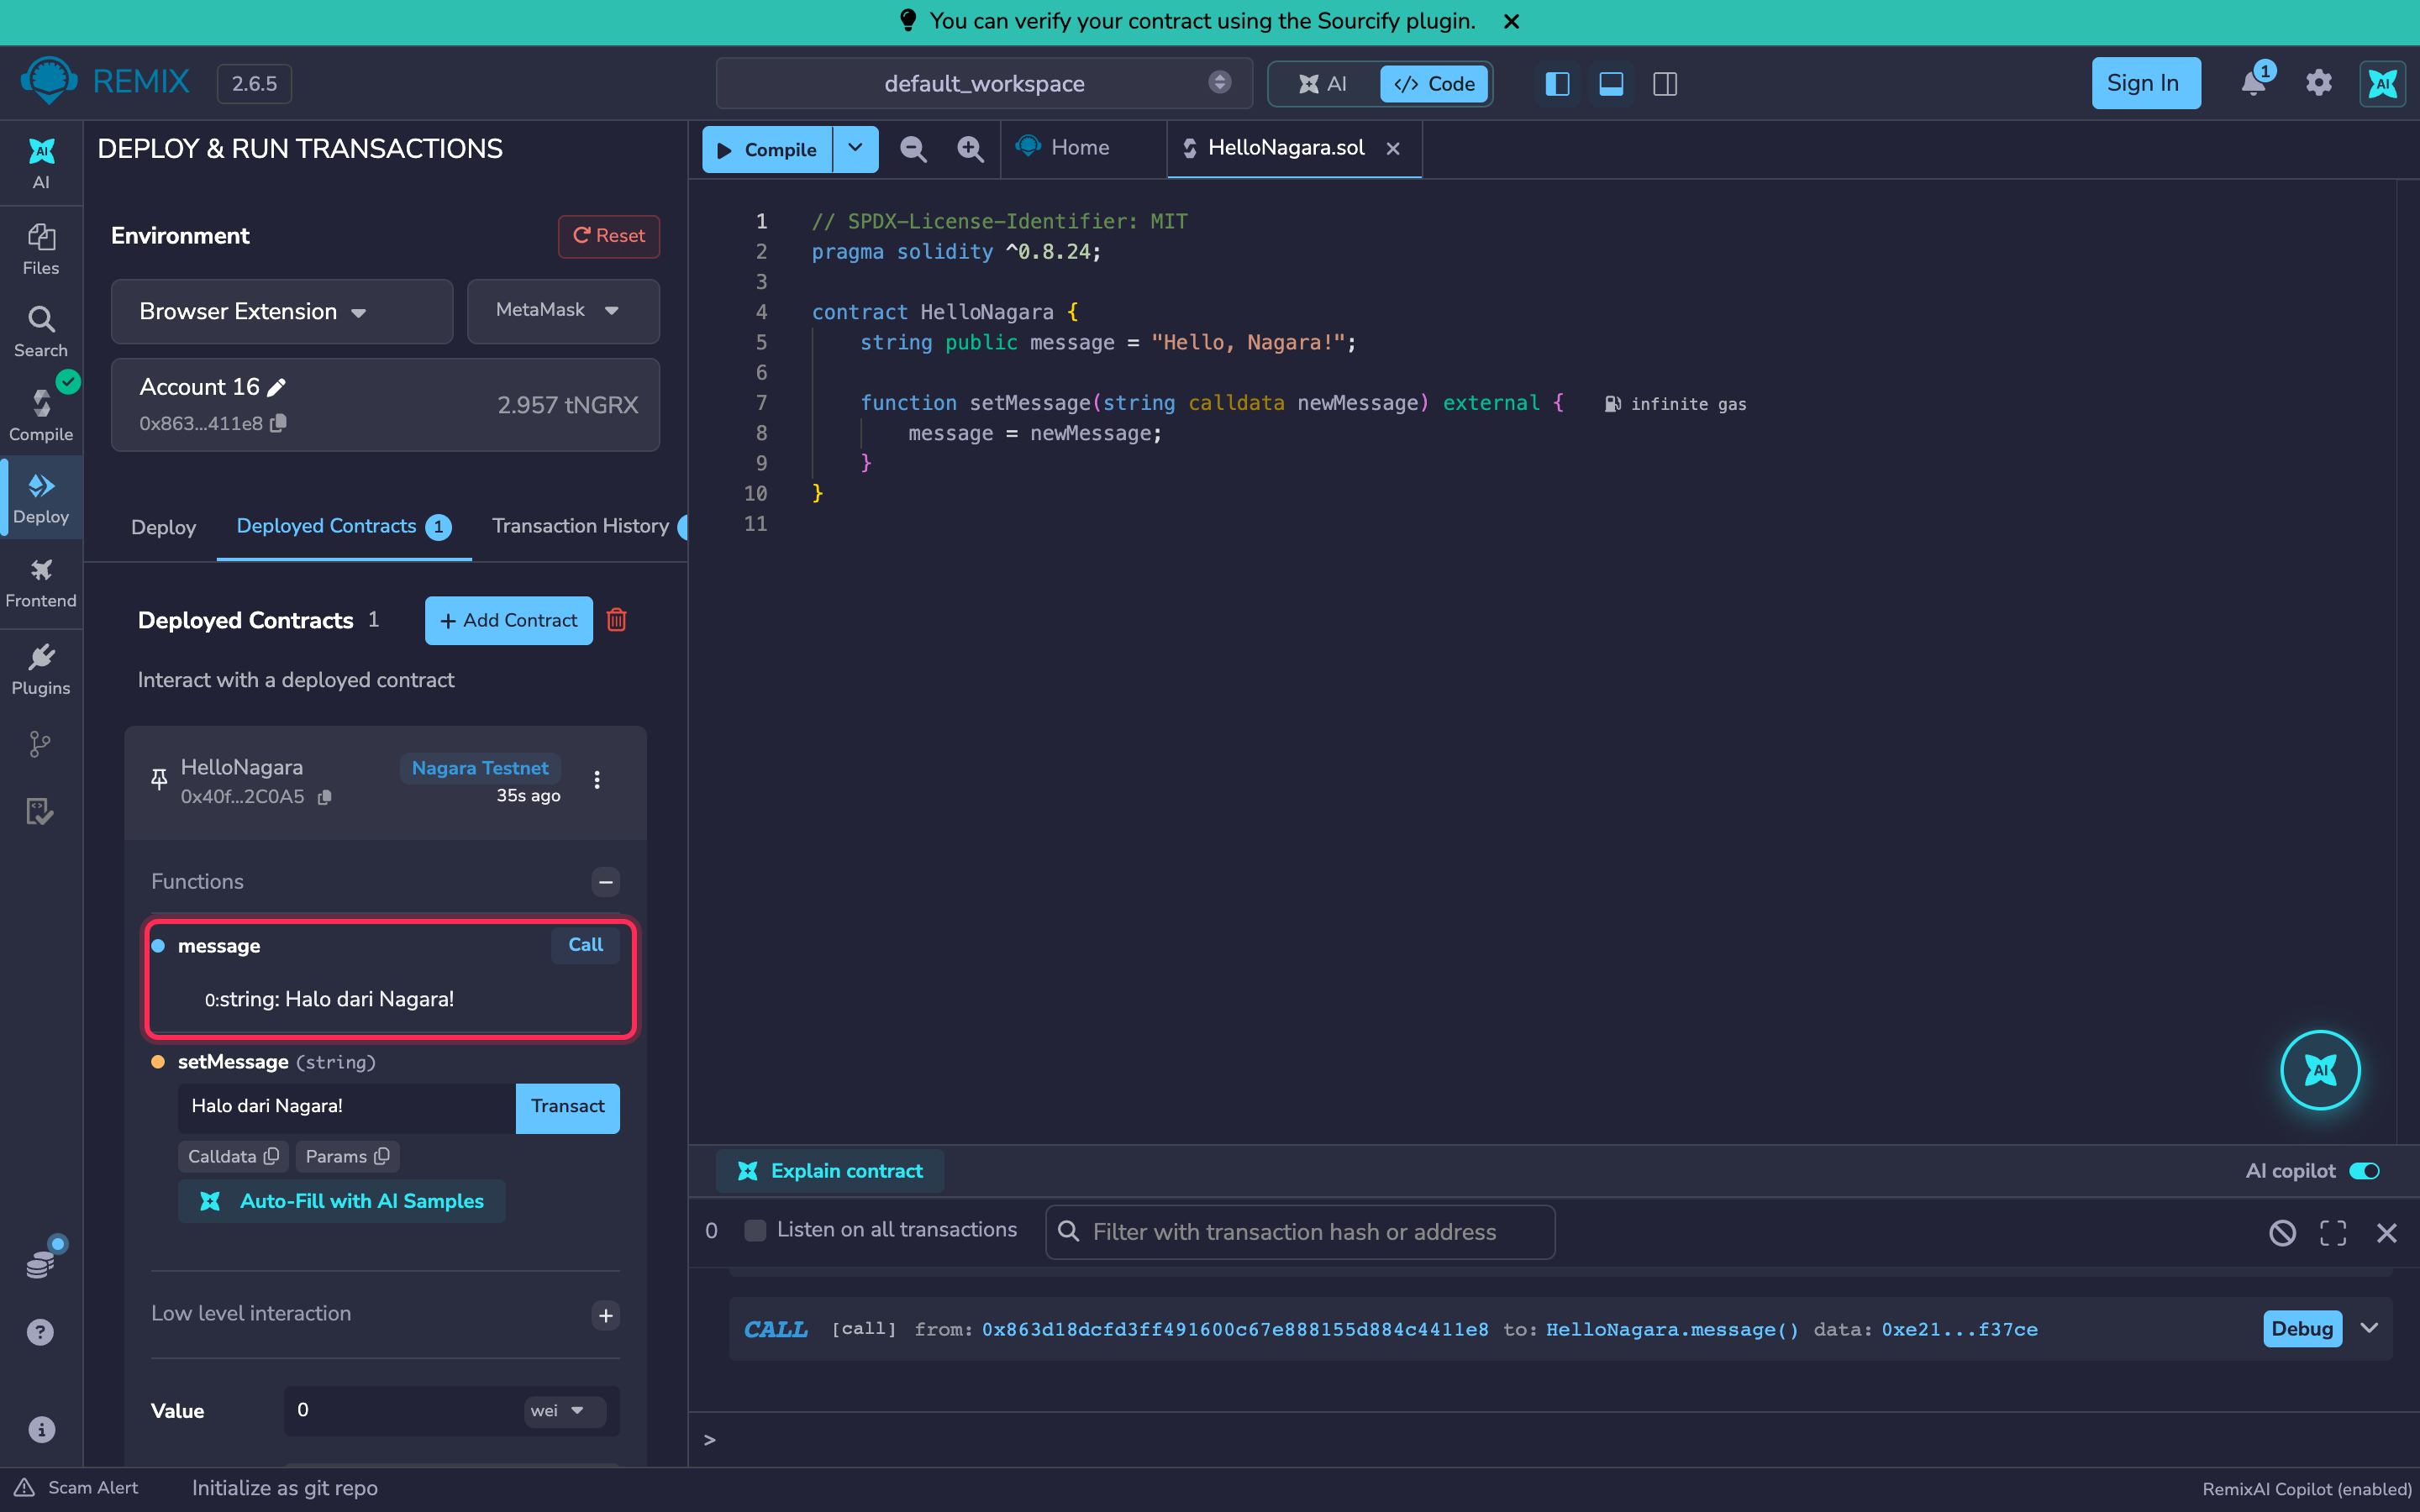The image size is (2420, 1512).
Task: Edit the Account 16 name
Action: (277, 387)
